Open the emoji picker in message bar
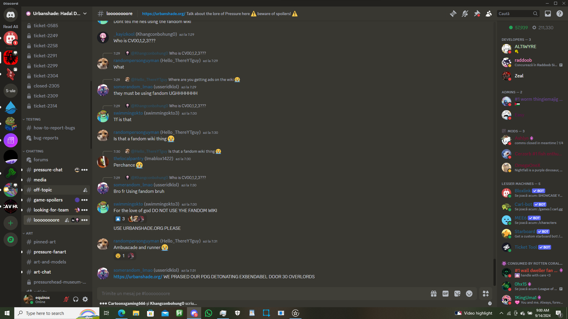This screenshot has height=319, width=568. (x=469, y=294)
